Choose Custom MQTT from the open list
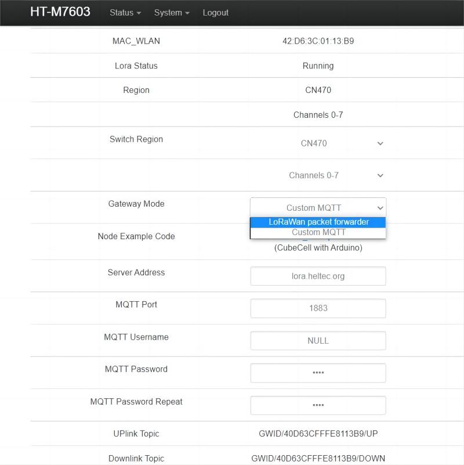Screen dimensions: 464x465 click(x=318, y=232)
